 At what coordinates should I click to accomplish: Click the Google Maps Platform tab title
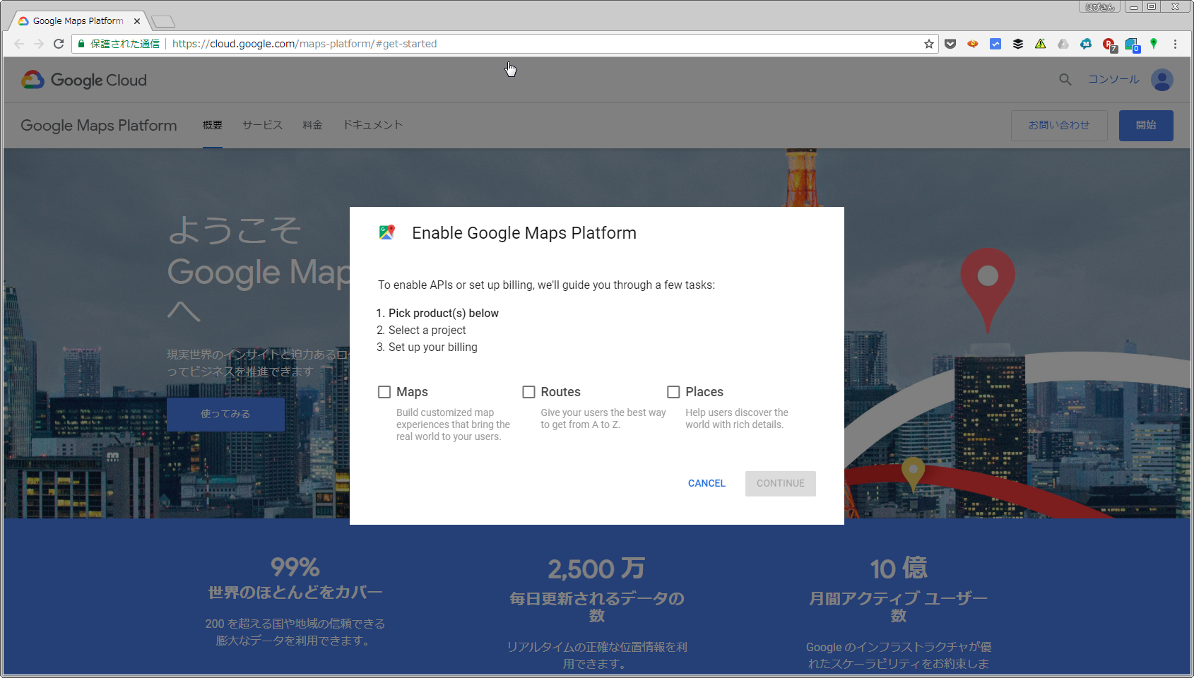click(x=78, y=21)
